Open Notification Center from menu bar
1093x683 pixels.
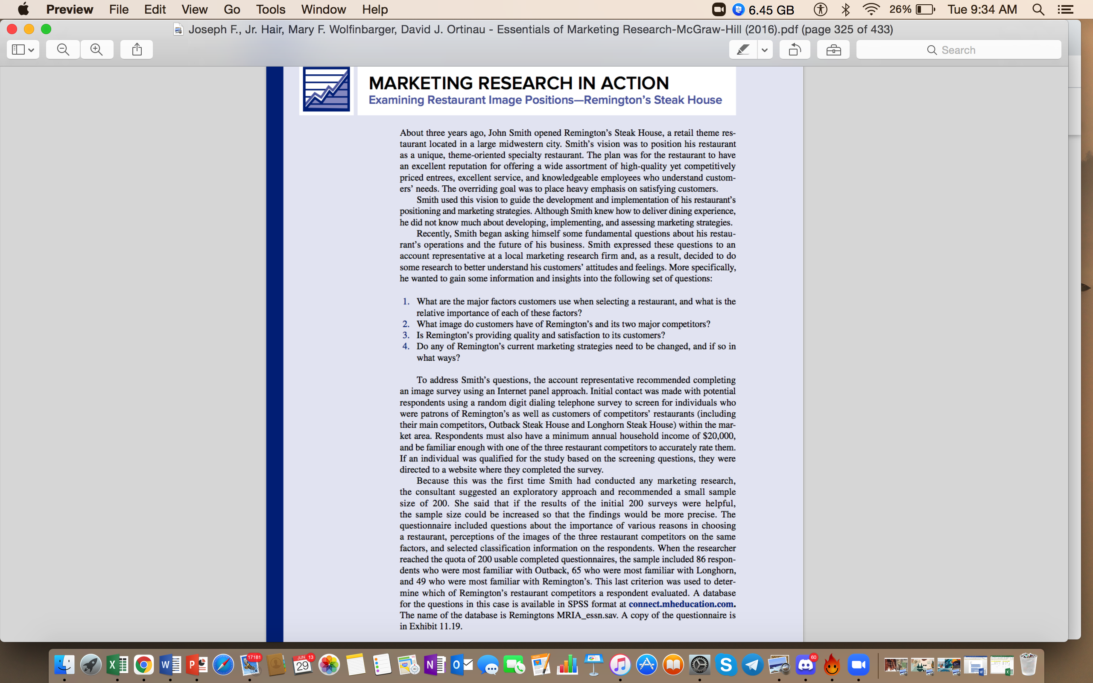1065,9
